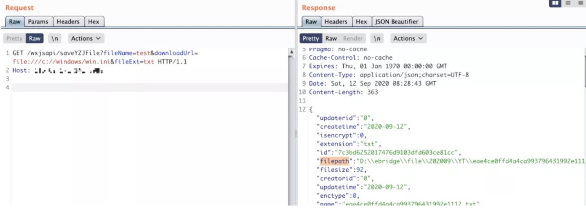Open the Request Params tab
Screen dimensions: 586x211
tap(38, 22)
